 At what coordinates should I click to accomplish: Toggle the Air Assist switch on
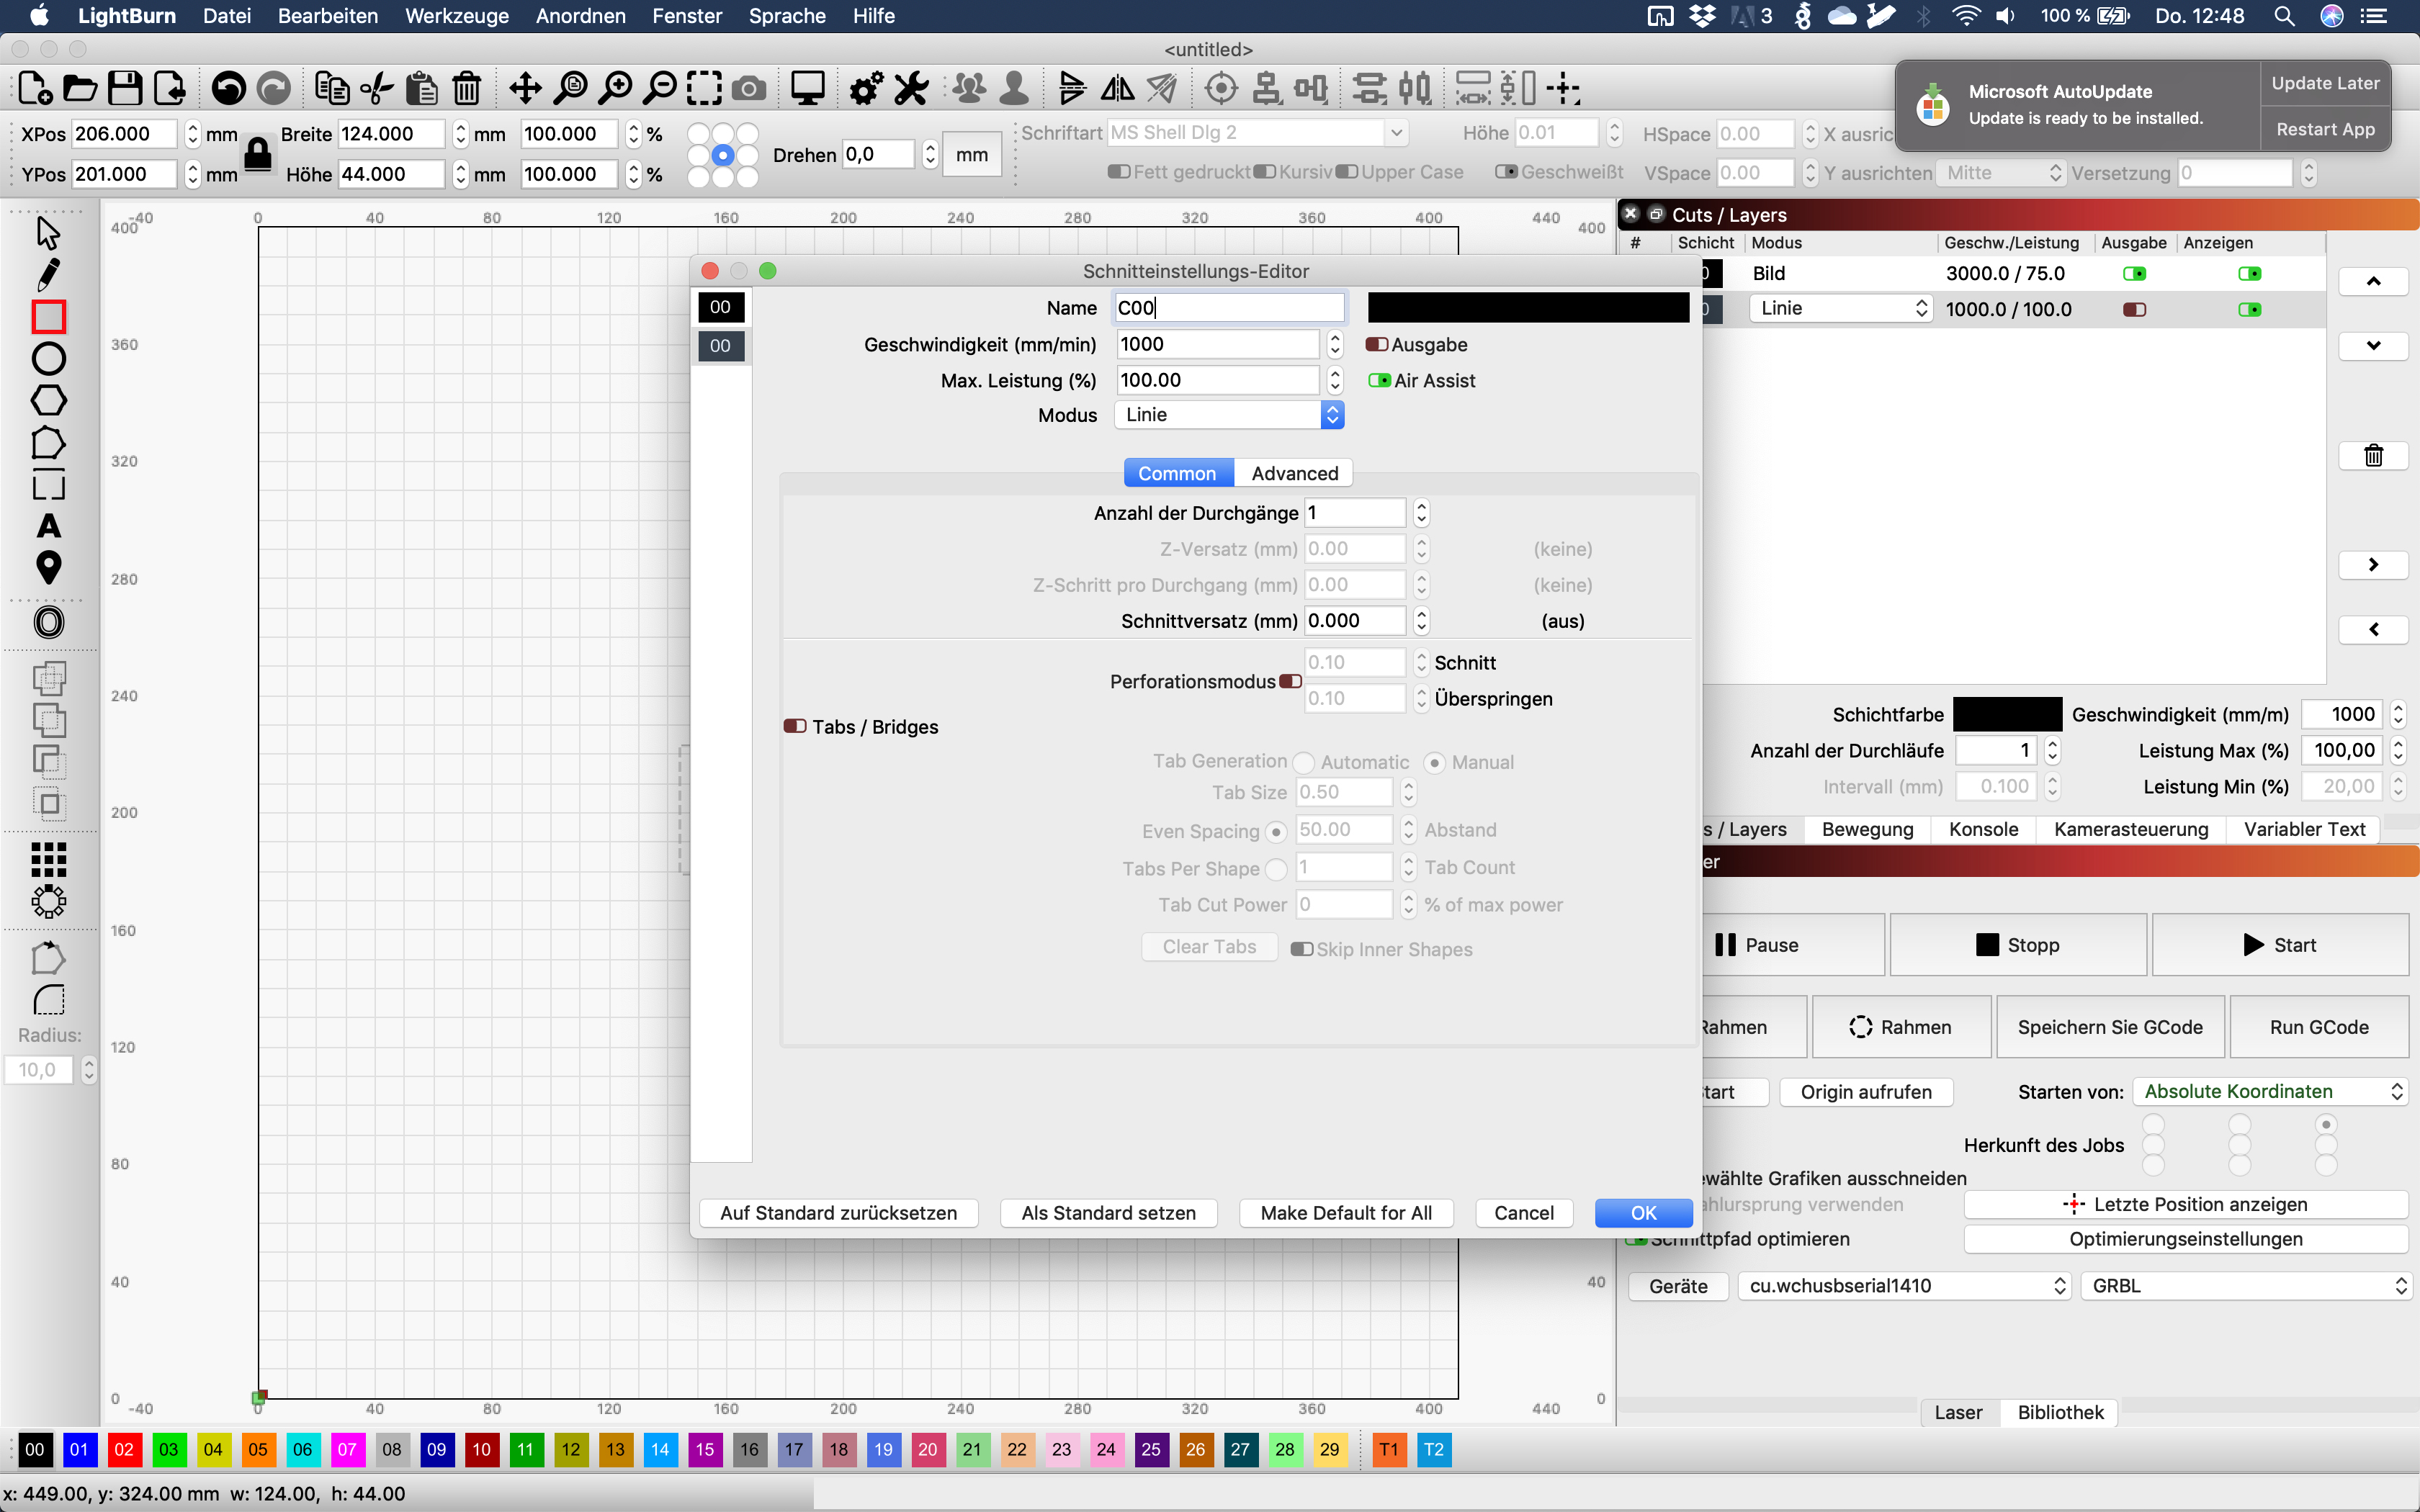1380,381
